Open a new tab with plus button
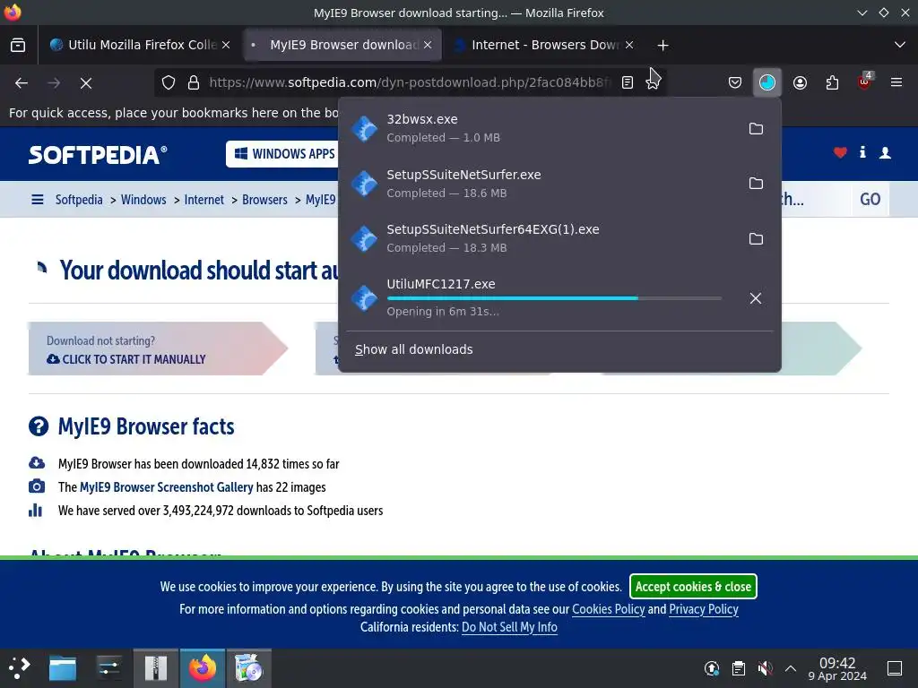Viewport: 918px width, 688px height. click(663, 45)
